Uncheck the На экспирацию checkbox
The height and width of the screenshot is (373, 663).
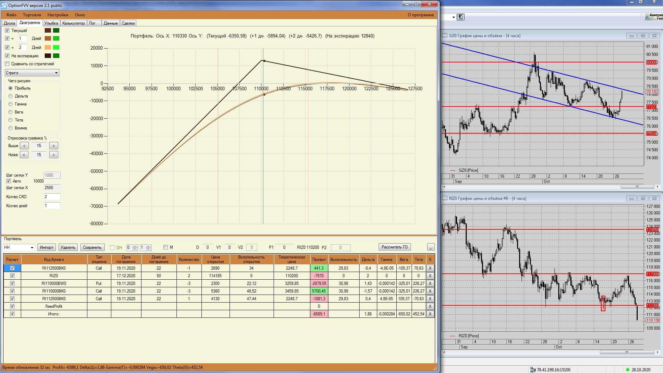7,56
